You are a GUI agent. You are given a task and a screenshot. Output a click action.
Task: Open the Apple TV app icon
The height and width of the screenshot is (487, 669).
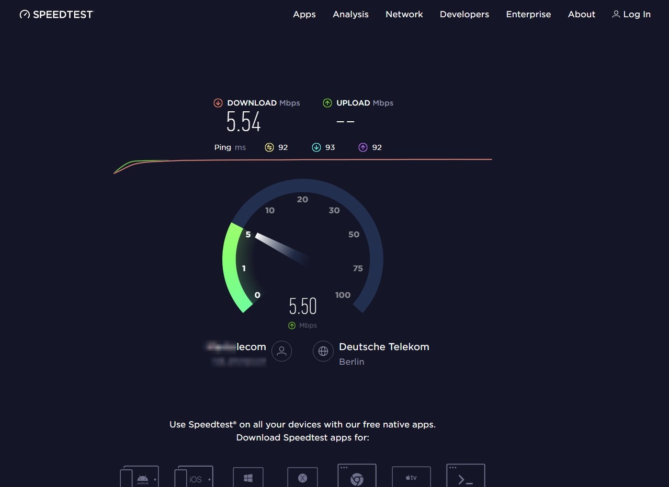[x=411, y=478]
